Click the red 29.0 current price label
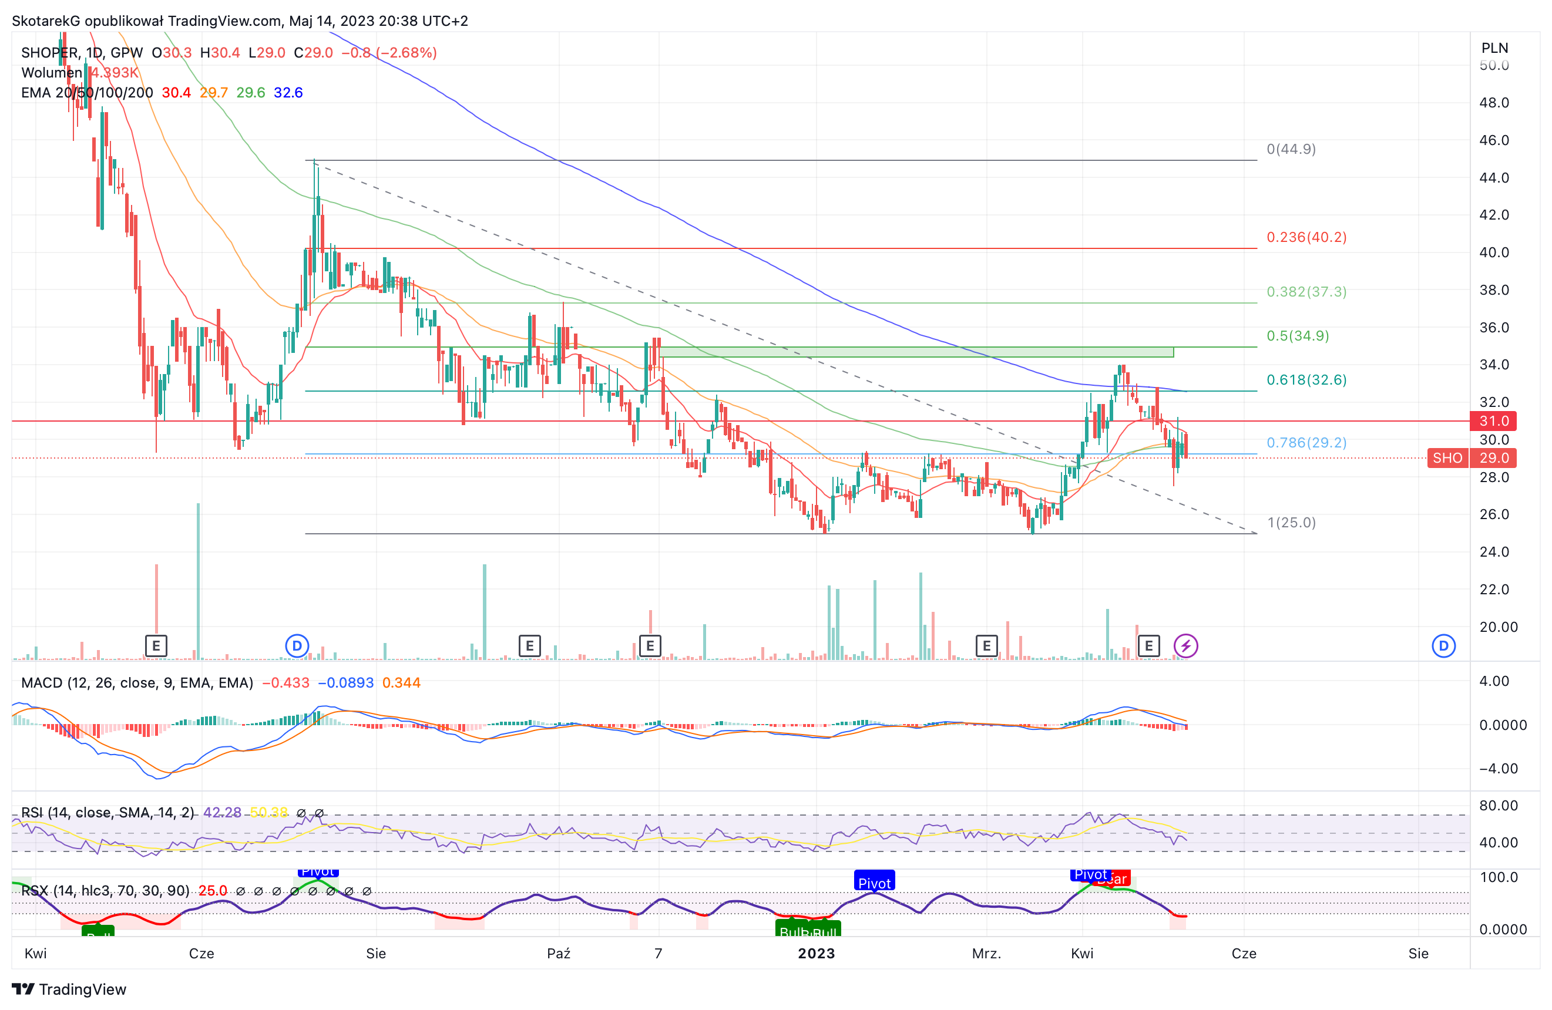 coord(1493,459)
